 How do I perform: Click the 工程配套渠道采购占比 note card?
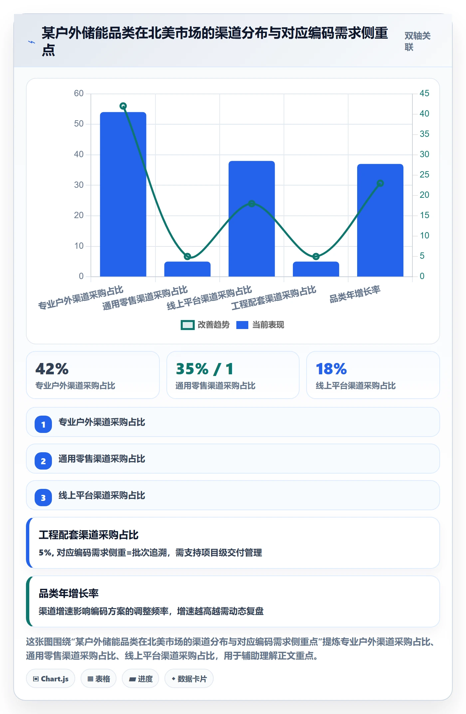tap(233, 543)
